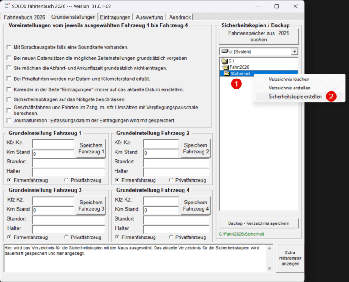349x282 pixels.
Task: Select Privatfahrzeug for Fahrzeug 1
Action: [67, 180]
